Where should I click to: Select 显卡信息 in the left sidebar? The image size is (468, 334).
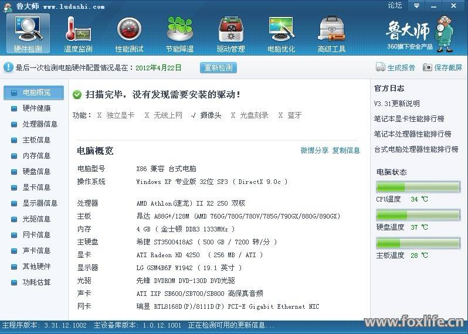coord(36,188)
